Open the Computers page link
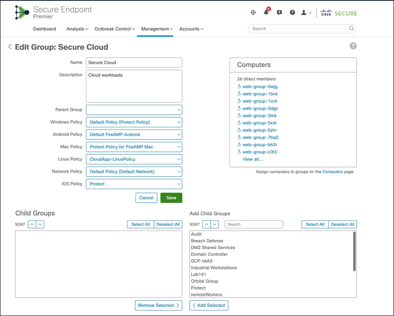Screen dimensions: 394x316 [333, 172]
